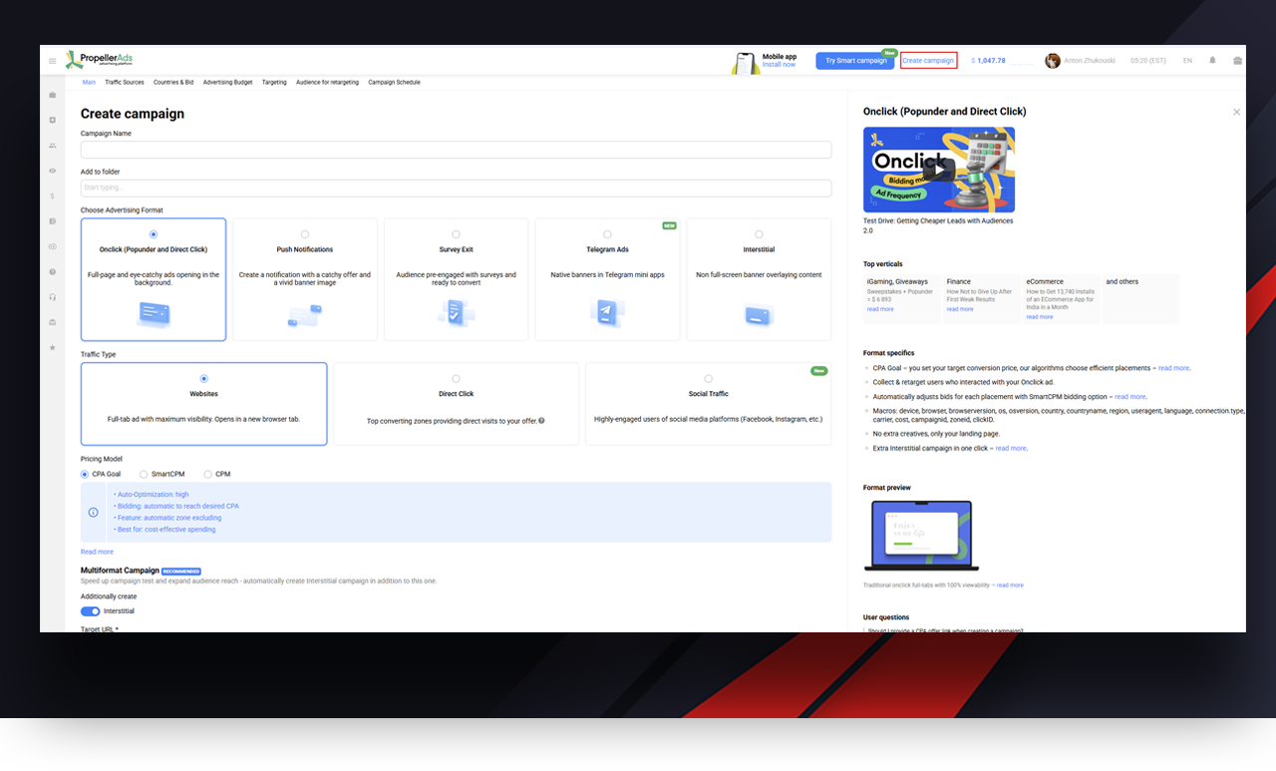Image resolution: width=1276 pixels, height=771 pixels.
Task: Select Onclick (Popunder and Direct Click) format
Action: click(154, 280)
